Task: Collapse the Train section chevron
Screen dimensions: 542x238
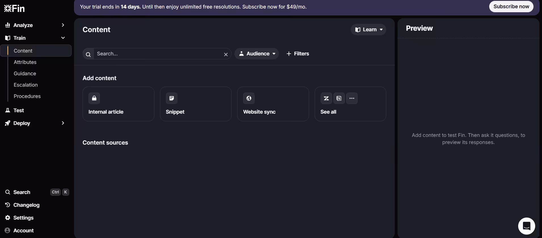Action: point(63,38)
